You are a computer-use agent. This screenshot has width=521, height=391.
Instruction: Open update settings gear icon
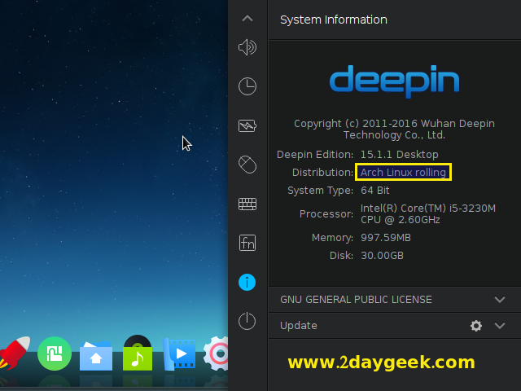(475, 326)
